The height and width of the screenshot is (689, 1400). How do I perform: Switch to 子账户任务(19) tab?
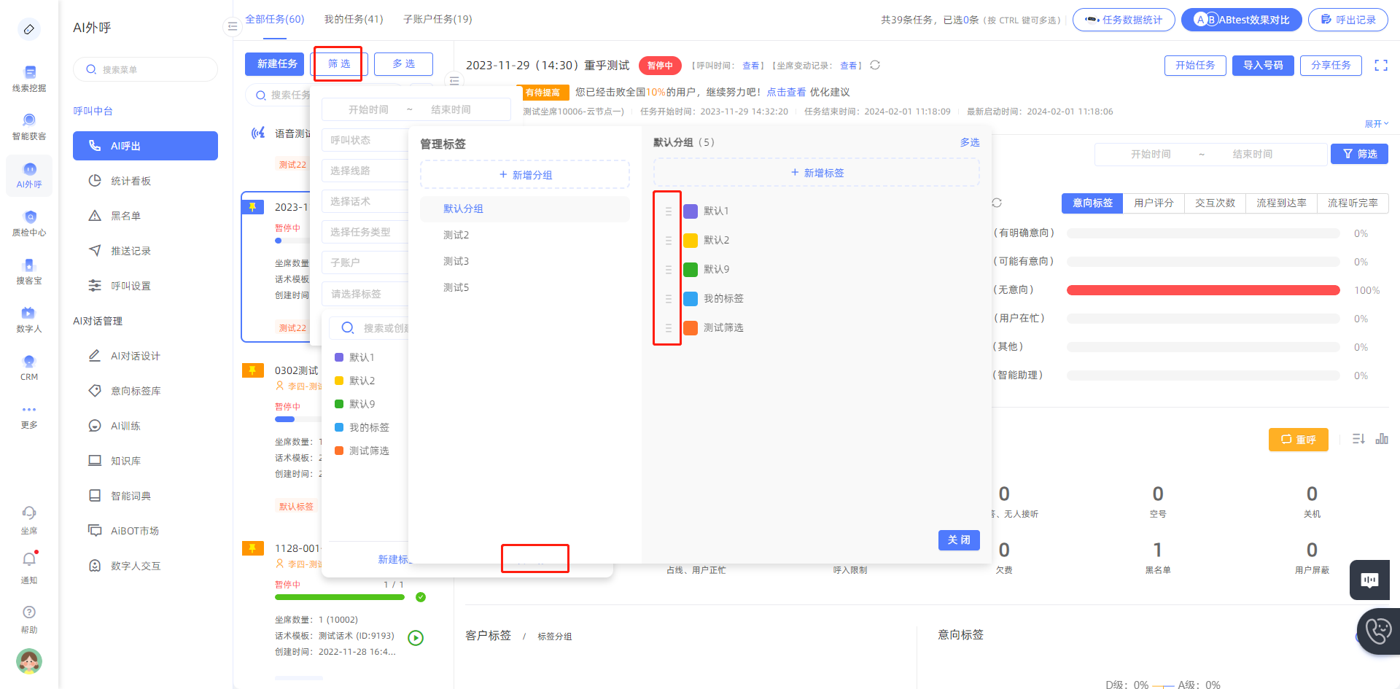pyautogui.click(x=437, y=19)
